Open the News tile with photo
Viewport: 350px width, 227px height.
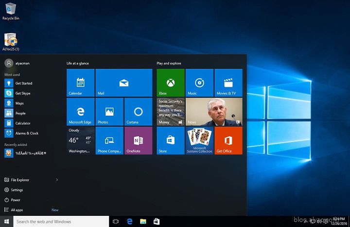(214, 112)
